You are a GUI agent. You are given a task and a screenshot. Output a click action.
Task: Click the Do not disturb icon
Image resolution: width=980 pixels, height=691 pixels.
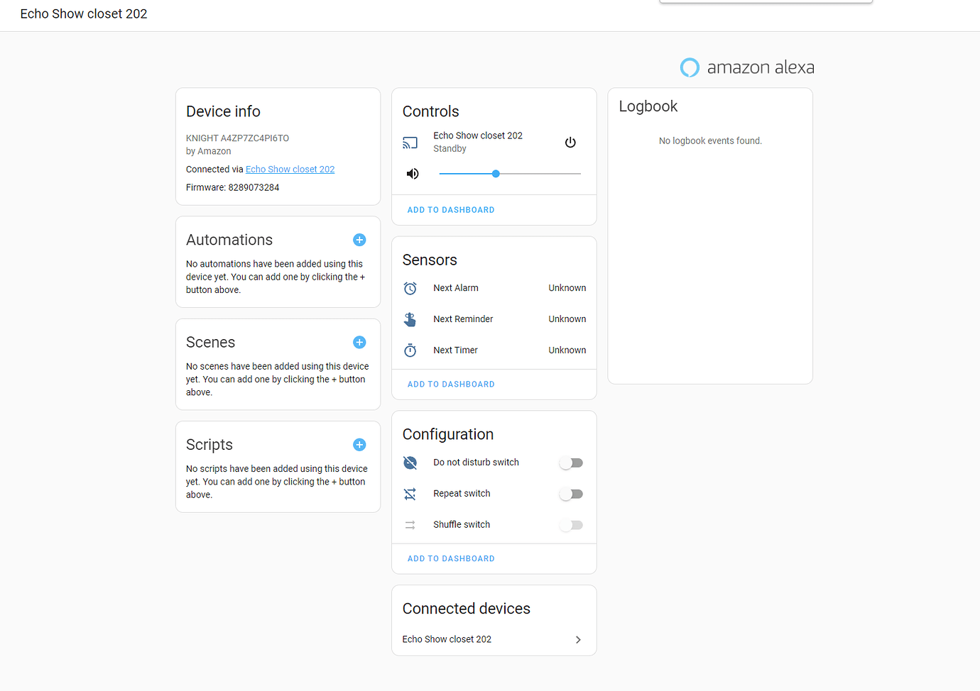click(x=410, y=463)
